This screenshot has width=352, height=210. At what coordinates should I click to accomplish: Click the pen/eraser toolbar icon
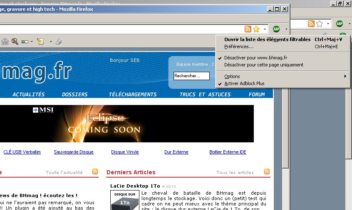coord(59,42)
